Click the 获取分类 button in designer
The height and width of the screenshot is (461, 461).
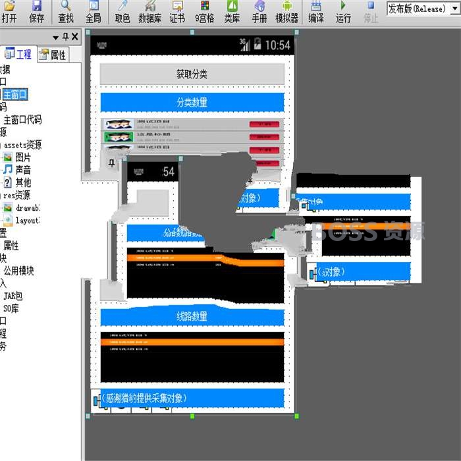(x=192, y=74)
